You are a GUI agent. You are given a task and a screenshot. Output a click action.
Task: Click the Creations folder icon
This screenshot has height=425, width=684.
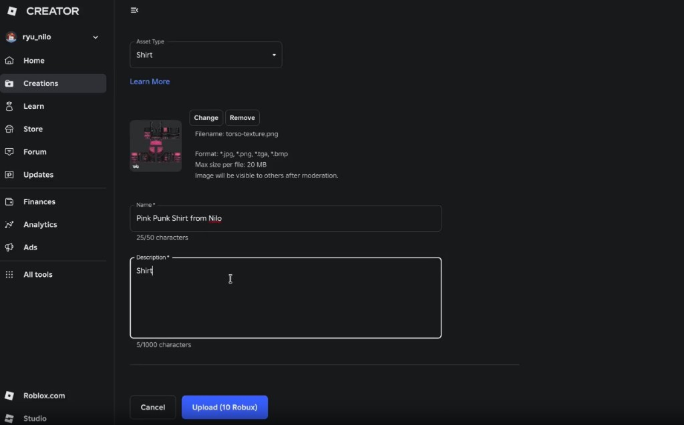[x=9, y=83]
